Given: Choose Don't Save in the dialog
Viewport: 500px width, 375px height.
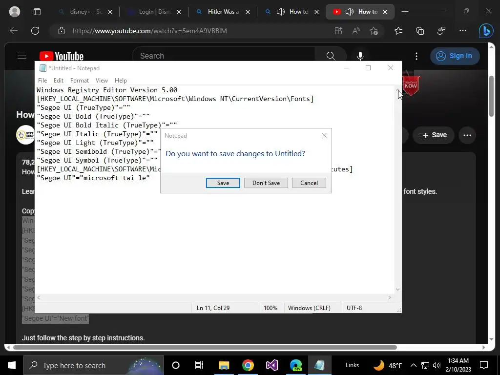Looking at the screenshot, I should tap(266, 183).
